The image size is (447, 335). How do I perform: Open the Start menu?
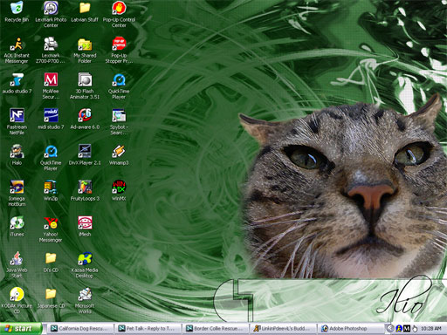coord(20,329)
